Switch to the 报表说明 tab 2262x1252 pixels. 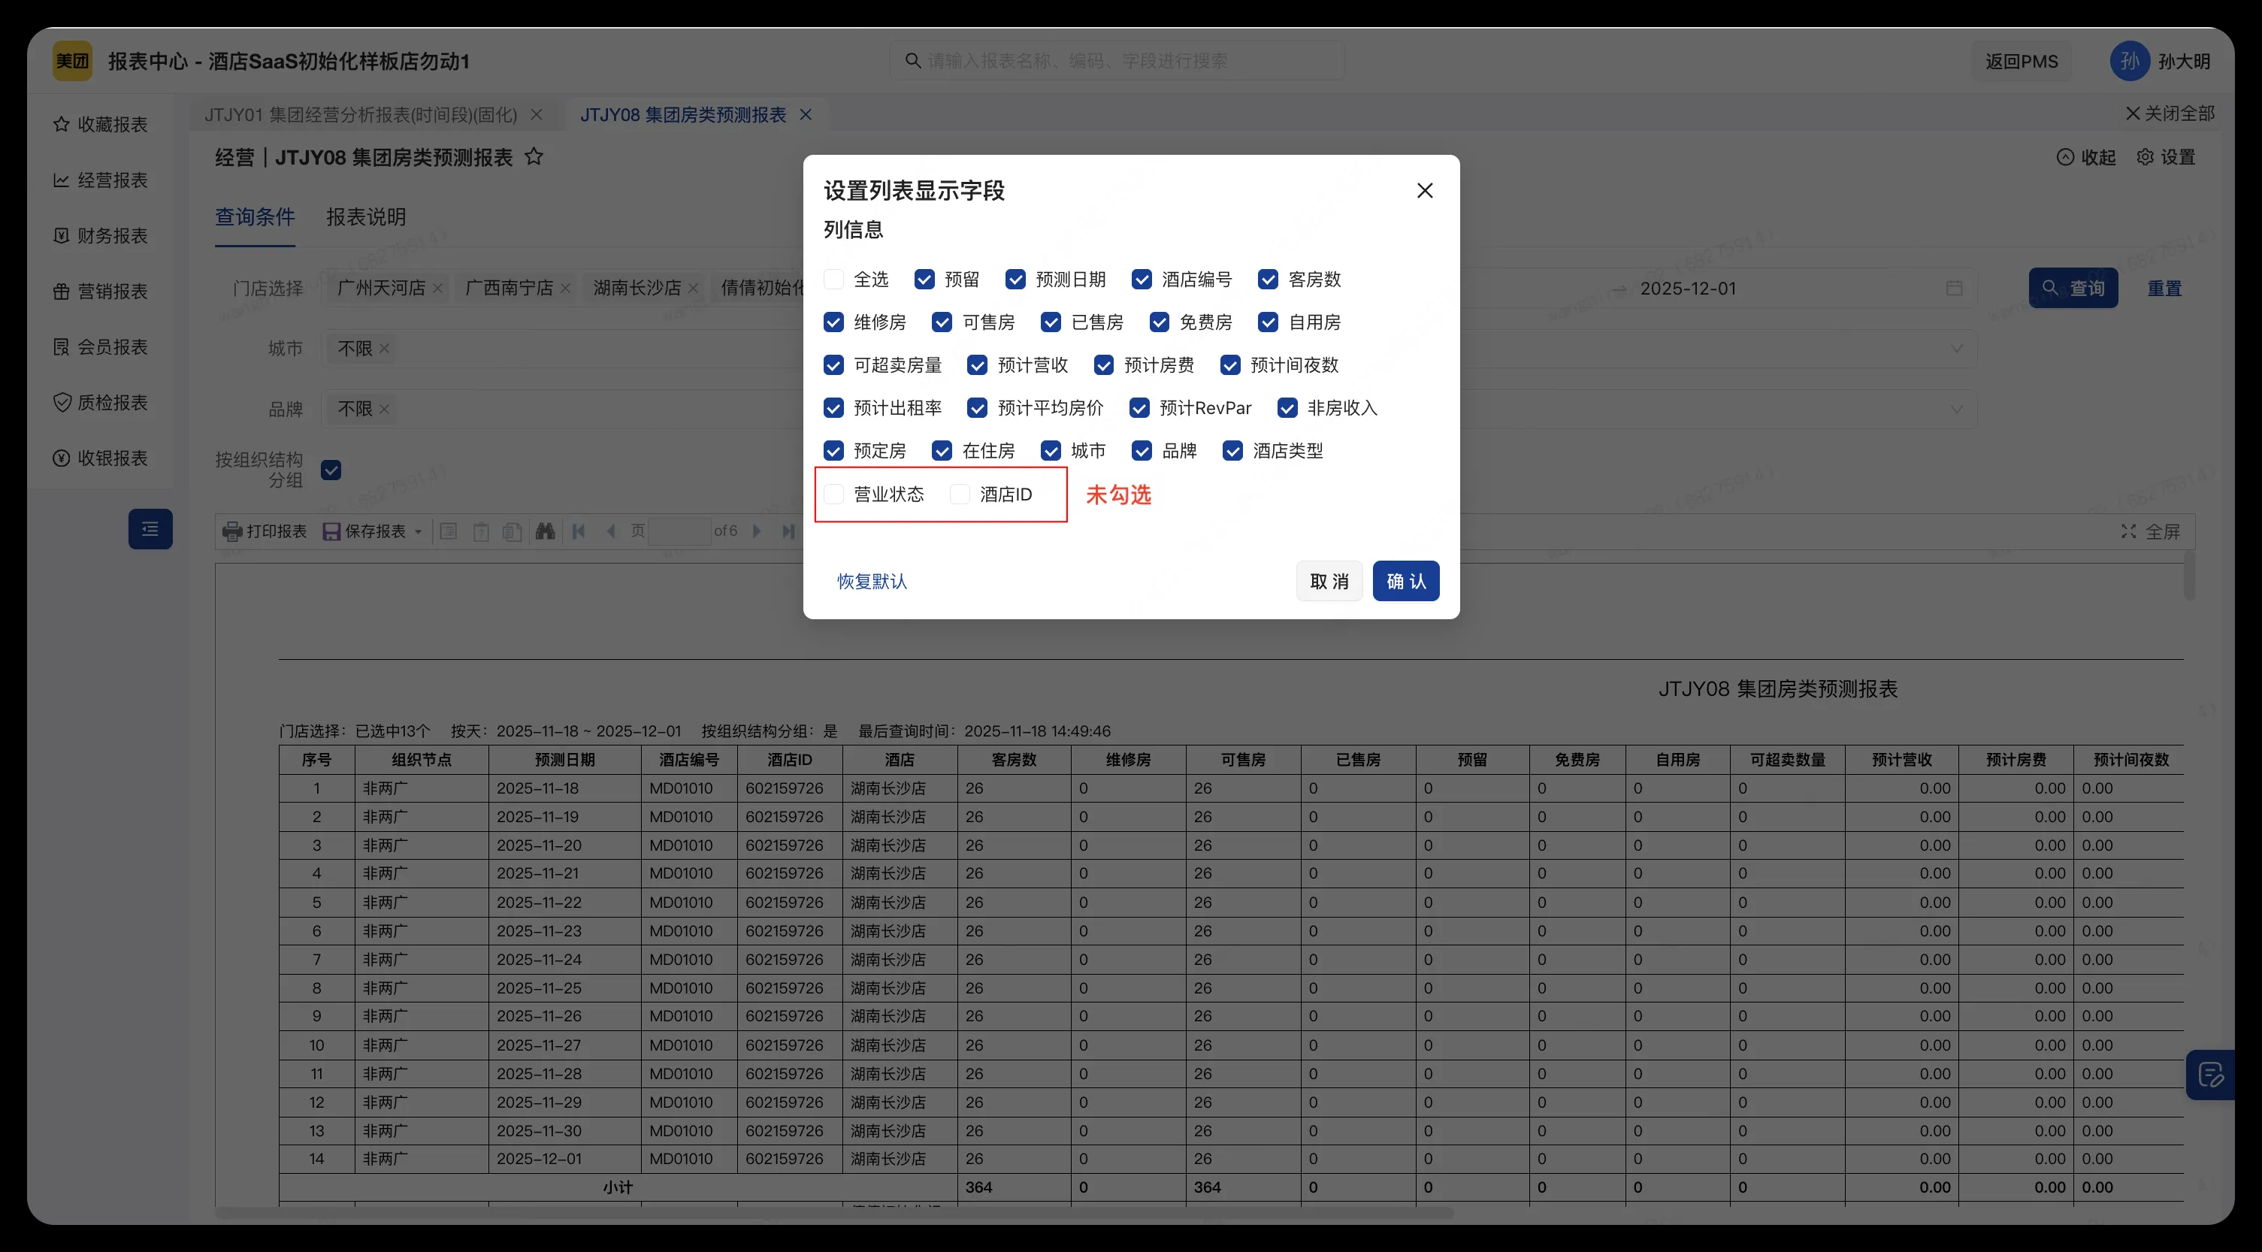point(366,217)
